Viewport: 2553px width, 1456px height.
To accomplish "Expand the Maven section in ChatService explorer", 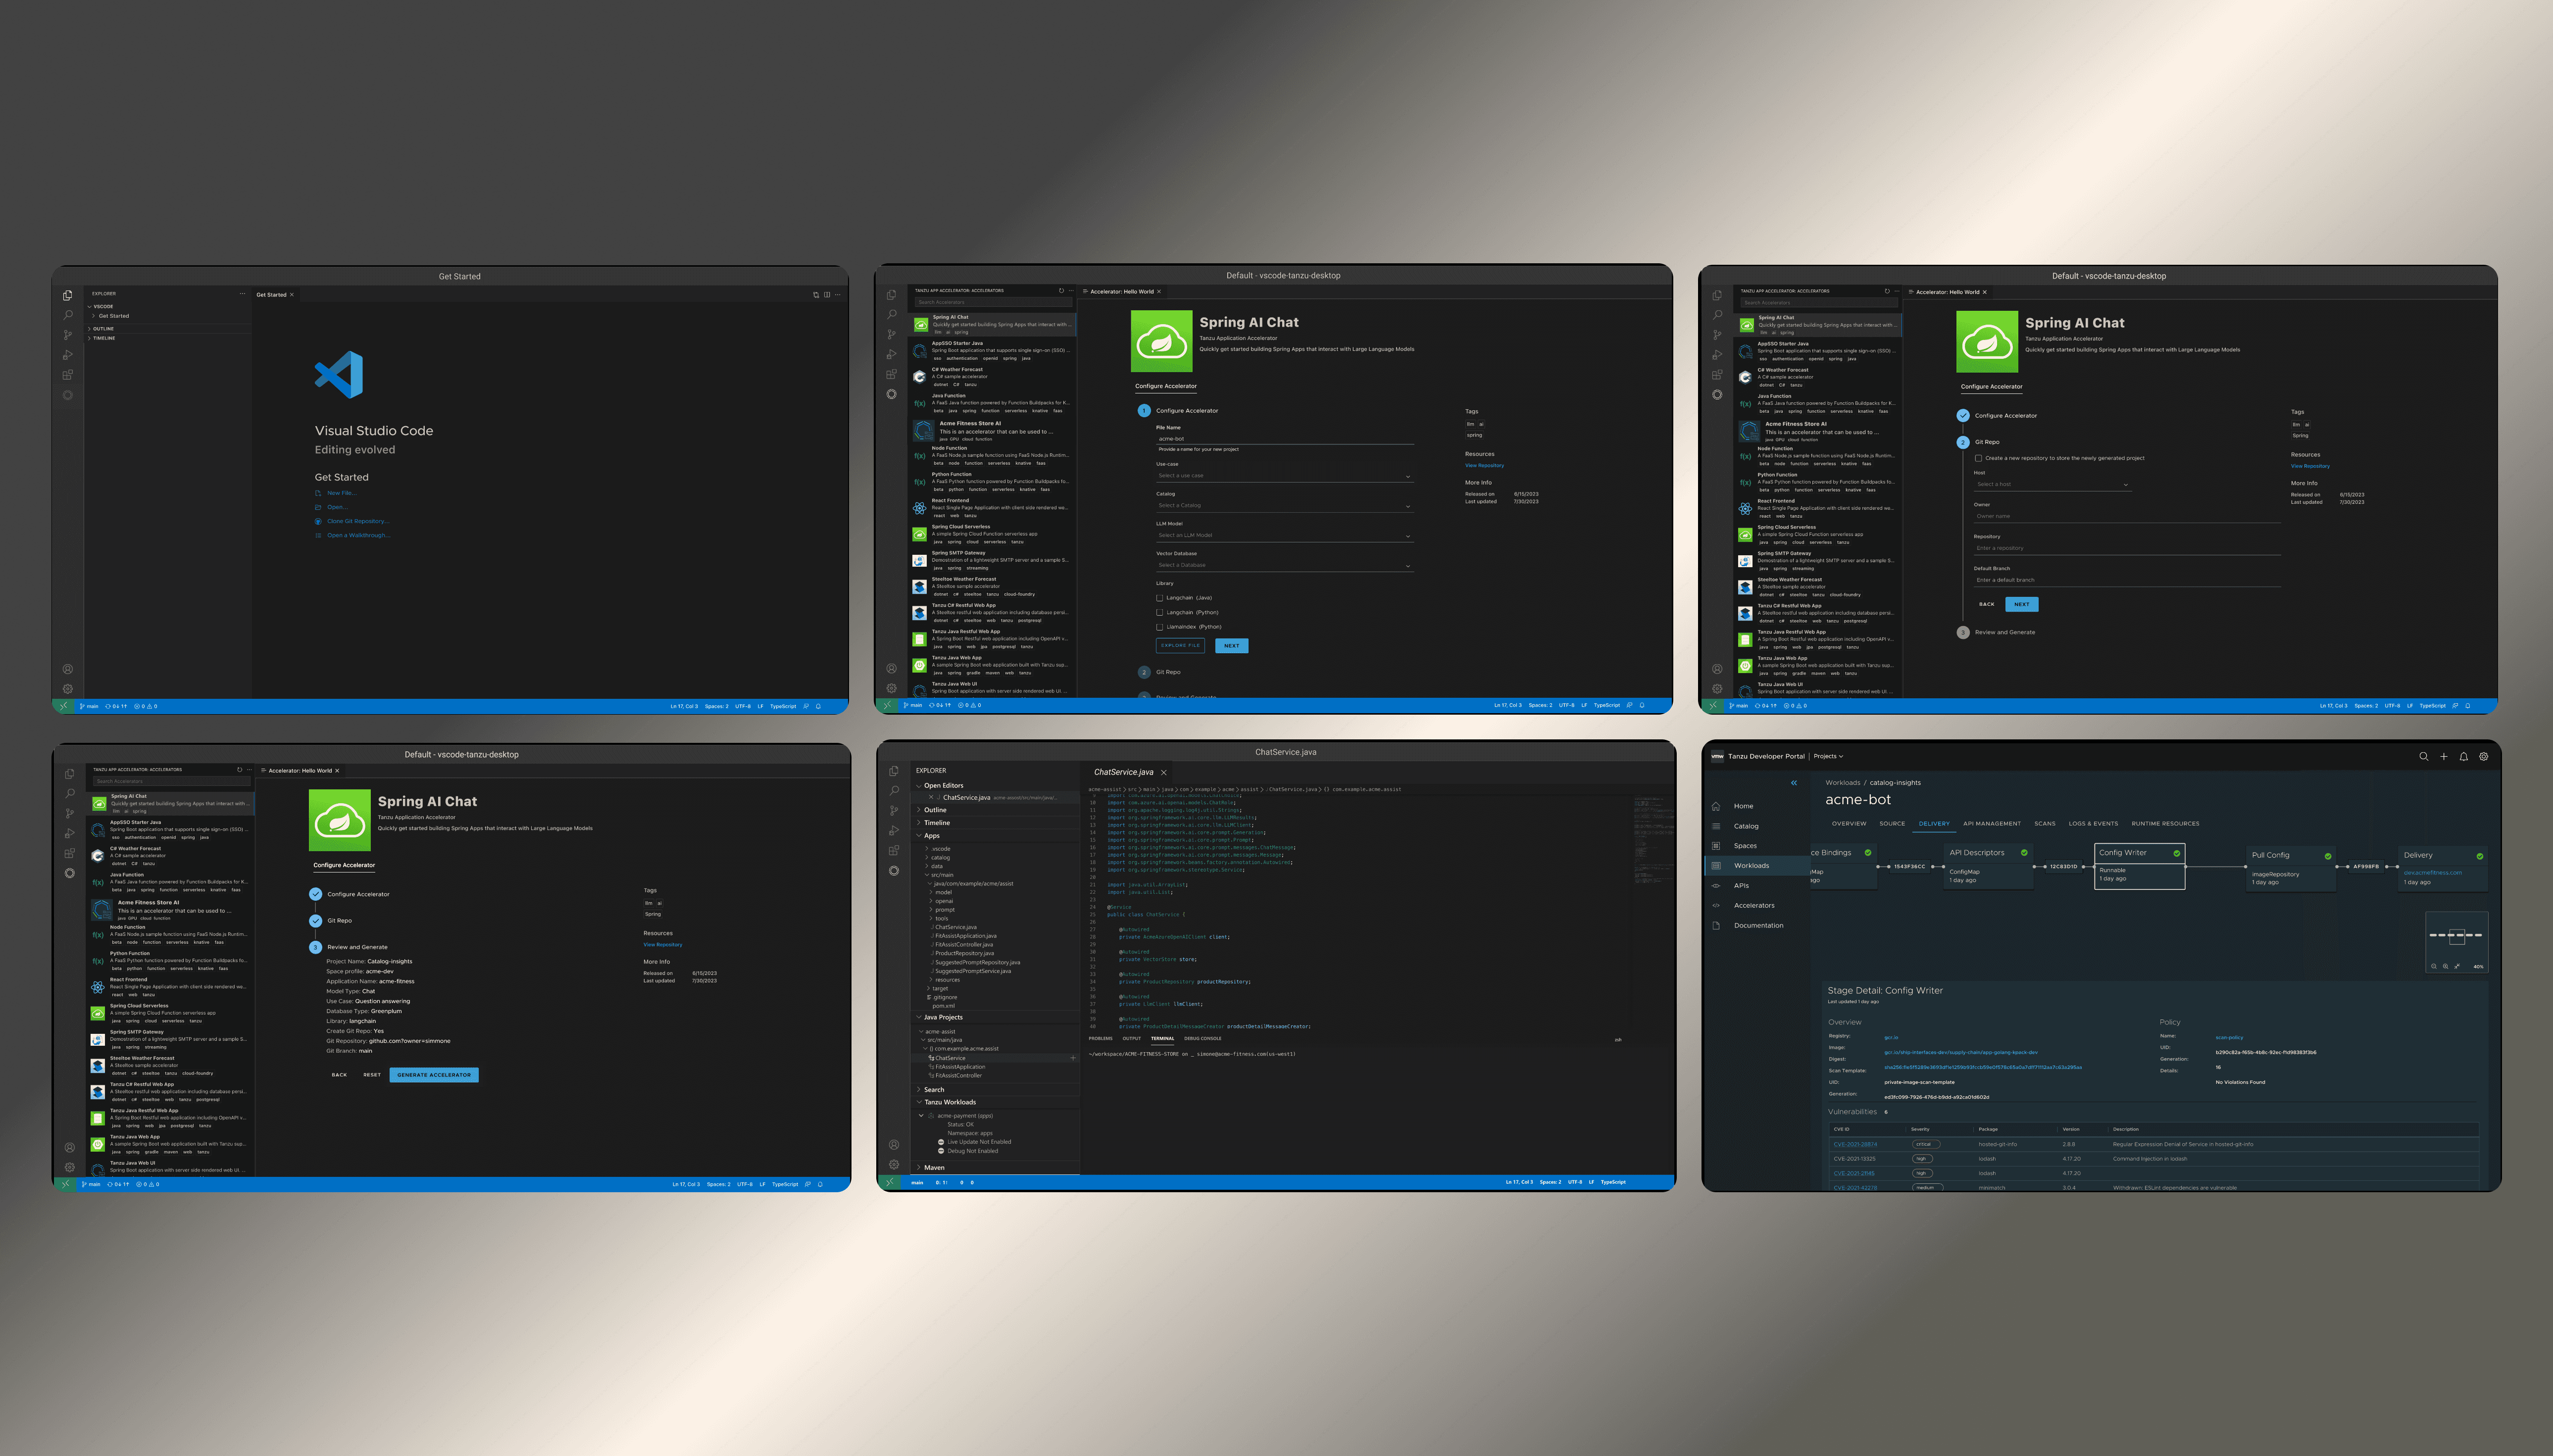I will 934,1167.
